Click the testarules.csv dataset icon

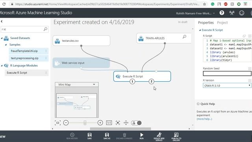57,41
